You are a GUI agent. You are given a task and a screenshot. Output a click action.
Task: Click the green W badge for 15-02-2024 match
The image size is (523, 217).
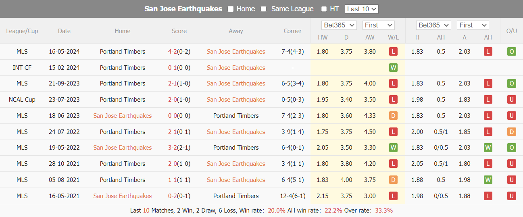393,68
